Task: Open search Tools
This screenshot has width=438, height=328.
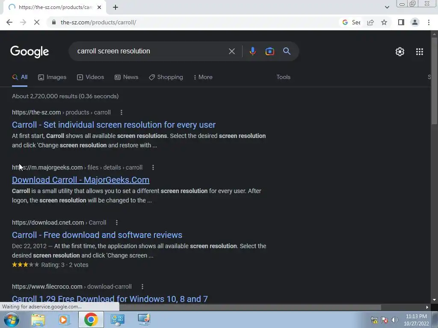Action: click(x=283, y=77)
